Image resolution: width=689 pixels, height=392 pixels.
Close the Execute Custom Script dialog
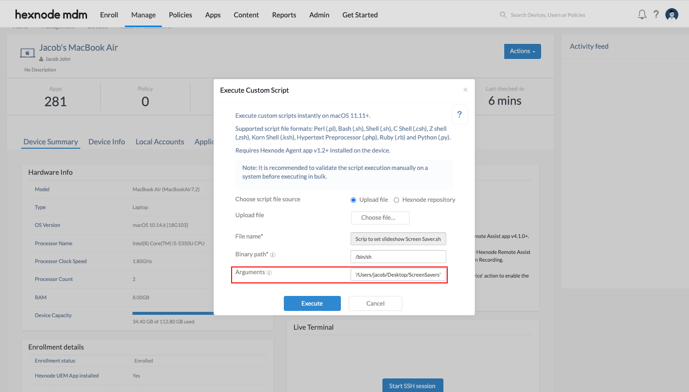point(465,90)
